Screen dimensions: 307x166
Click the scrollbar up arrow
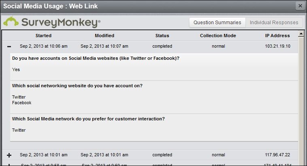pos(301,34)
